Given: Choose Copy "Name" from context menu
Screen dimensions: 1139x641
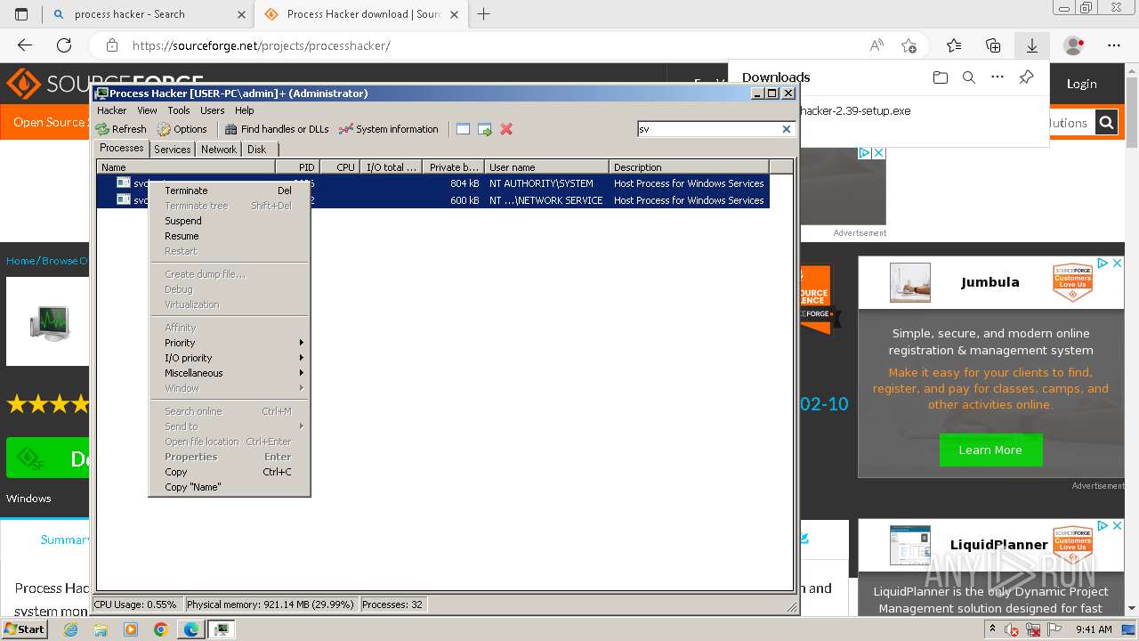Looking at the screenshot, I should 229,487.
